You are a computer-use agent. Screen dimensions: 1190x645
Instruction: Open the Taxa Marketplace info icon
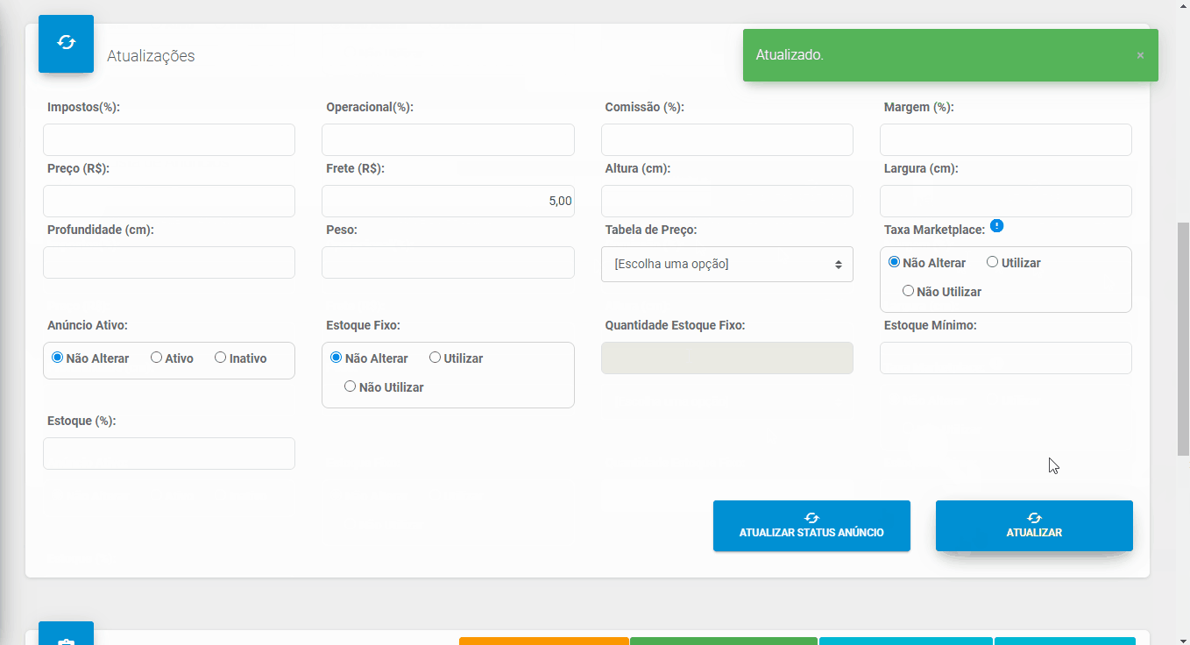pos(996,226)
